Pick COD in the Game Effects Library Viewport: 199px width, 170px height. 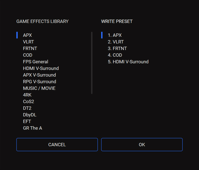28,55
